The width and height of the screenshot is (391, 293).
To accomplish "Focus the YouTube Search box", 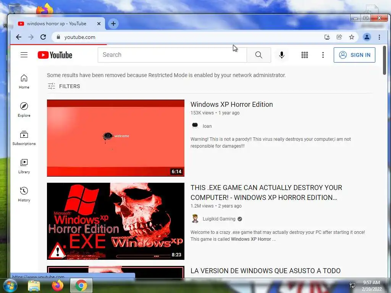I will (172, 55).
